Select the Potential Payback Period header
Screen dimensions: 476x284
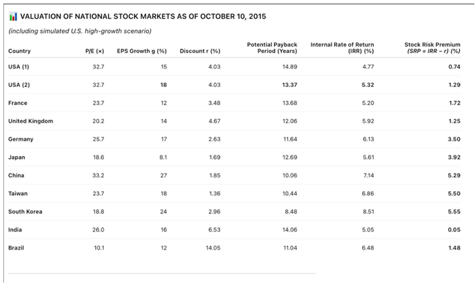[x=272, y=47]
